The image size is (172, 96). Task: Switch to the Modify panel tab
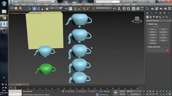152,13
